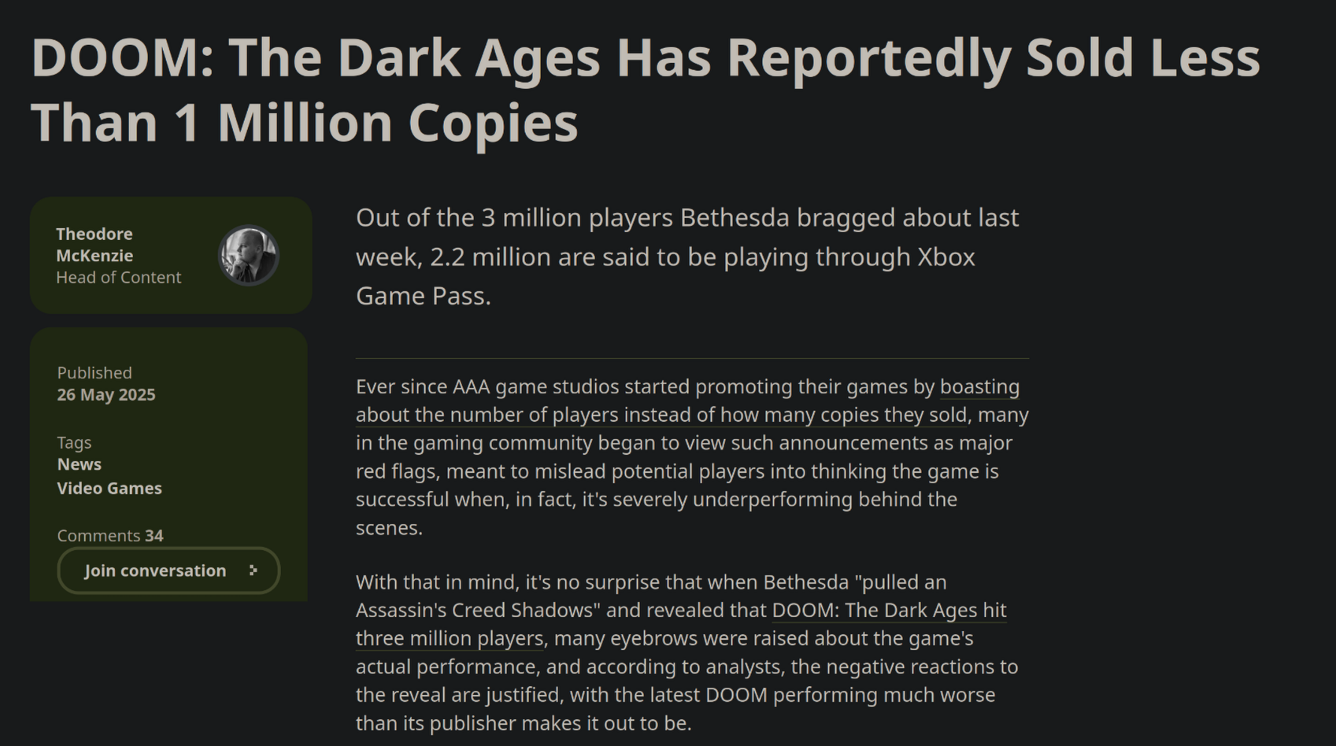The image size is (1336, 746).
Task: Click 'Than 1 Million Copies' in the headline
Action: click(305, 123)
